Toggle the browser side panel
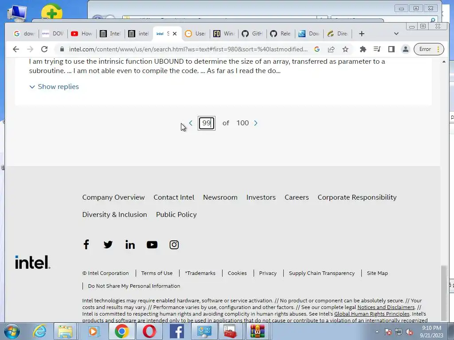Viewport: 454px width, 340px height. (391, 49)
